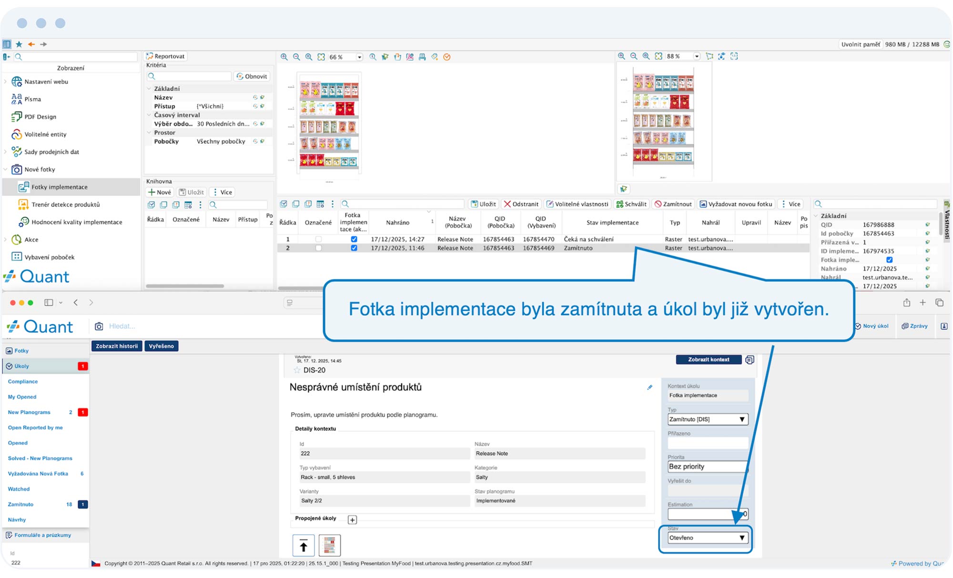Viewport: 953px width, 578px height.
Task: Zoom out on the right photo viewer
Action: point(634,56)
